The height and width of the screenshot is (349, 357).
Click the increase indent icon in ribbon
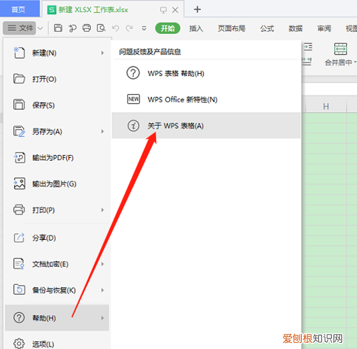click(307, 47)
